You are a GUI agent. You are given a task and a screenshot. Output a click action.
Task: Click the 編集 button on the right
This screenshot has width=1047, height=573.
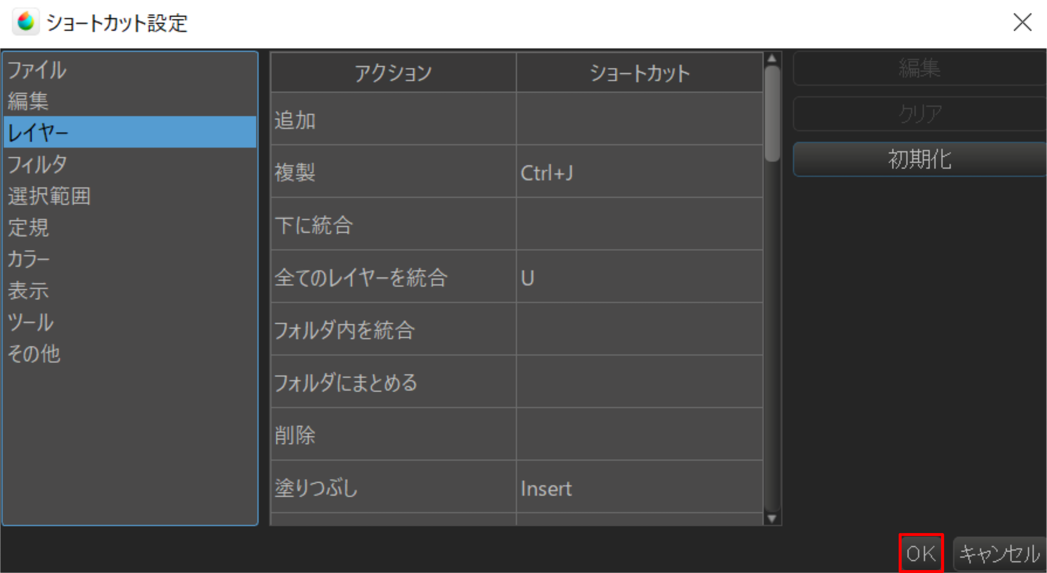(x=919, y=68)
